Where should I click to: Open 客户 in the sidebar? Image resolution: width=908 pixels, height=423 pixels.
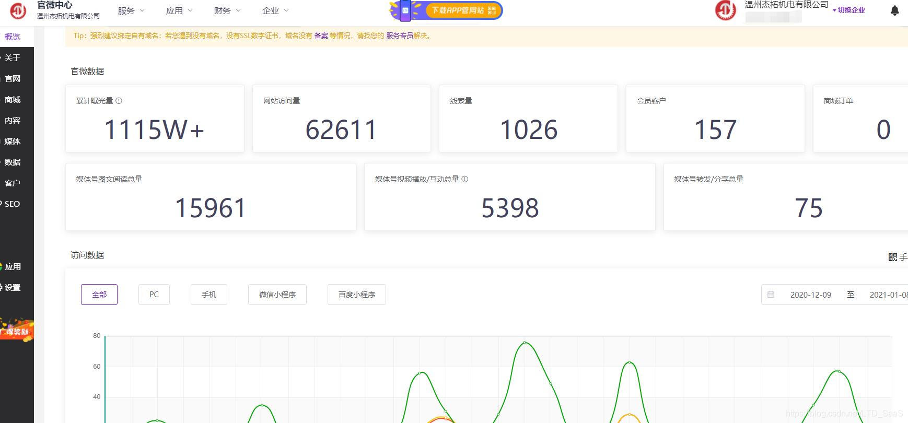pos(17,183)
